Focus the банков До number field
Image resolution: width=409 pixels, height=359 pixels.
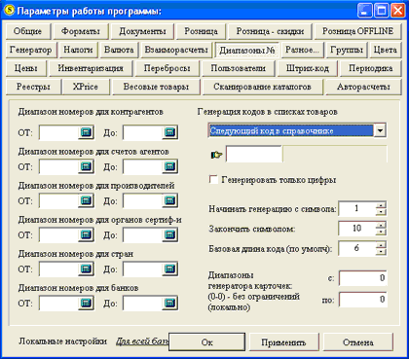coord(142,304)
